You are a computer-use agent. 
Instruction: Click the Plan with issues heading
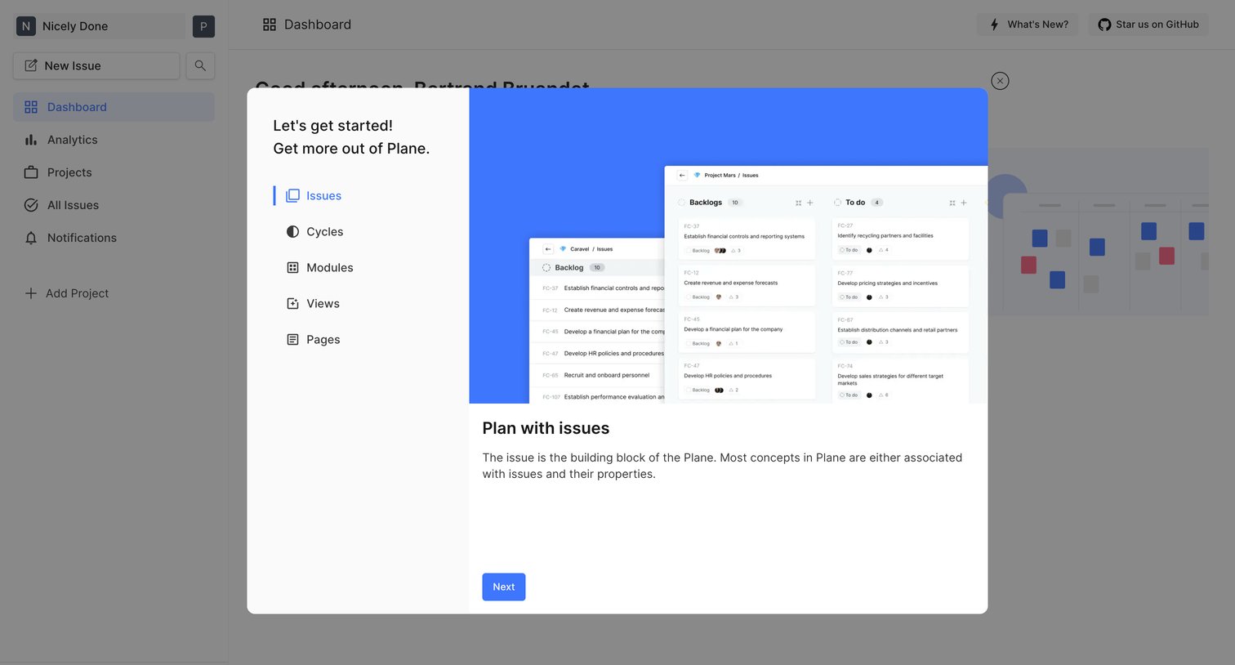[x=546, y=428]
